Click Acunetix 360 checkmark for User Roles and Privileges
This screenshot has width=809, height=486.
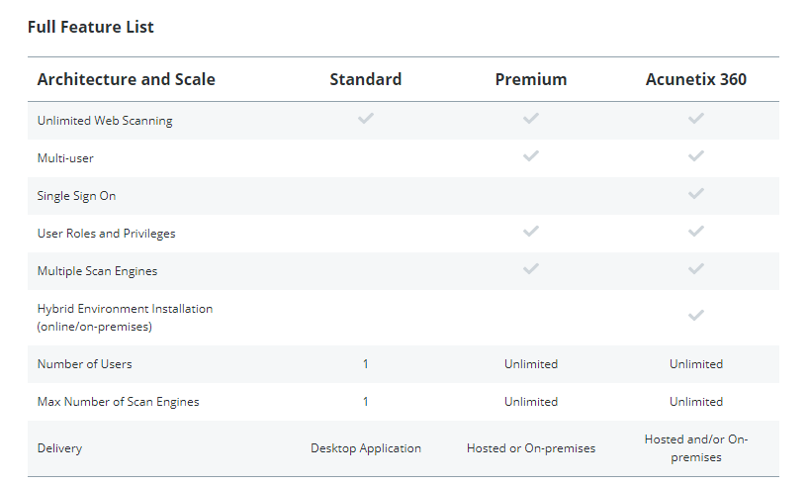695,231
